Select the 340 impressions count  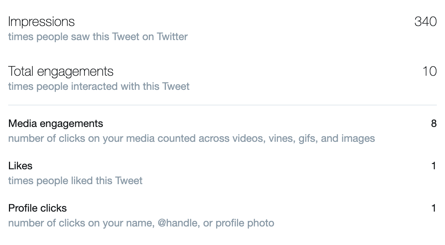[x=425, y=22]
